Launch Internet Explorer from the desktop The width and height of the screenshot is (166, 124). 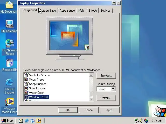(x=10, y=82)
